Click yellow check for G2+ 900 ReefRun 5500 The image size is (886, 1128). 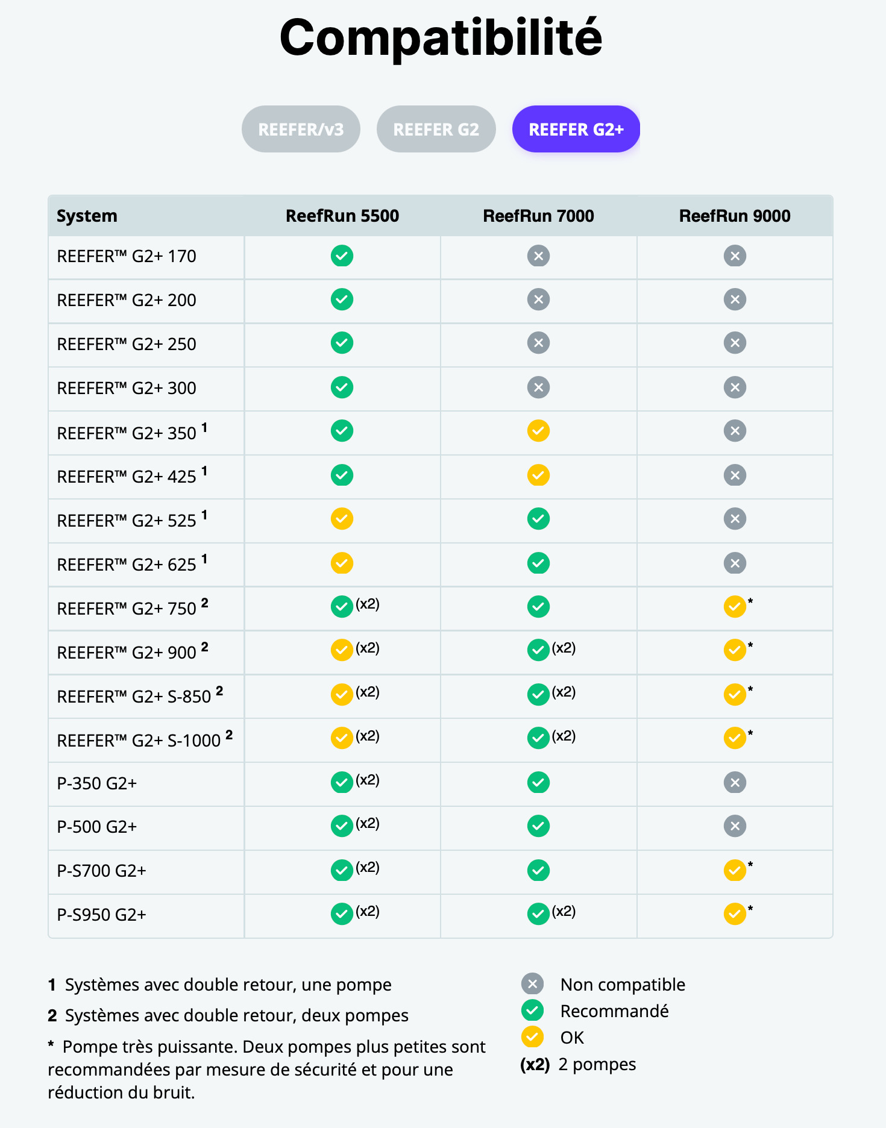point(342,650)
